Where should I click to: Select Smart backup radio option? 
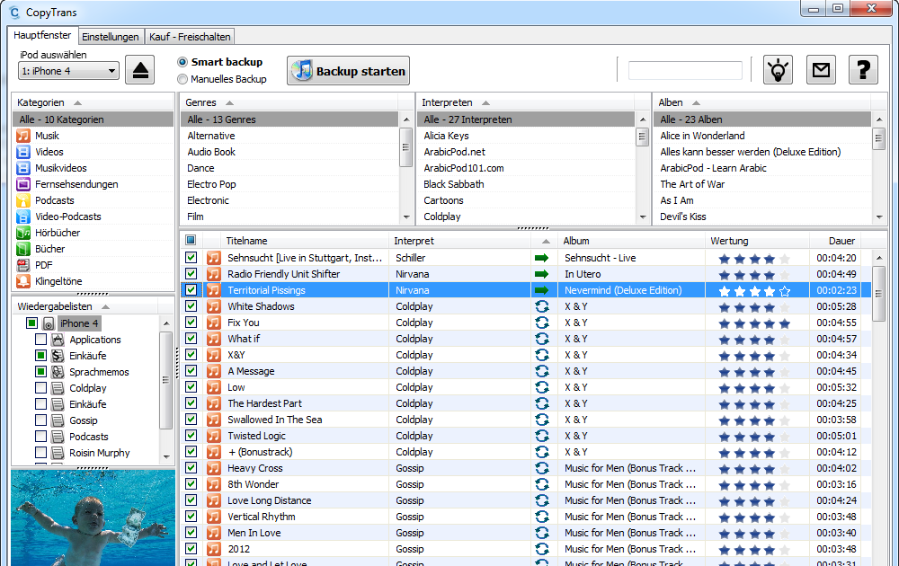(x=182, y=62)
